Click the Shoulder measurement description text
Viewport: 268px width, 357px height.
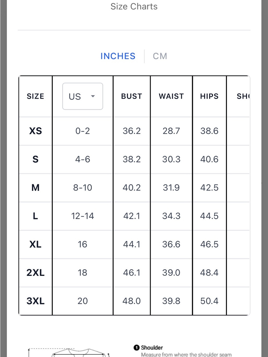click(187, 355)
